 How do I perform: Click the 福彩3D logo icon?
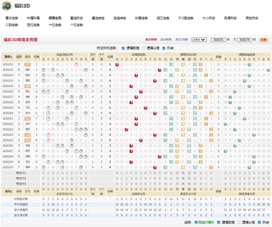pos(6,6)
